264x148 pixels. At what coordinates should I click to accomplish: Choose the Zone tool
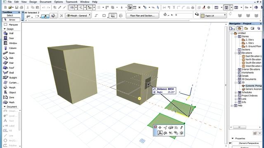(11, 97)
